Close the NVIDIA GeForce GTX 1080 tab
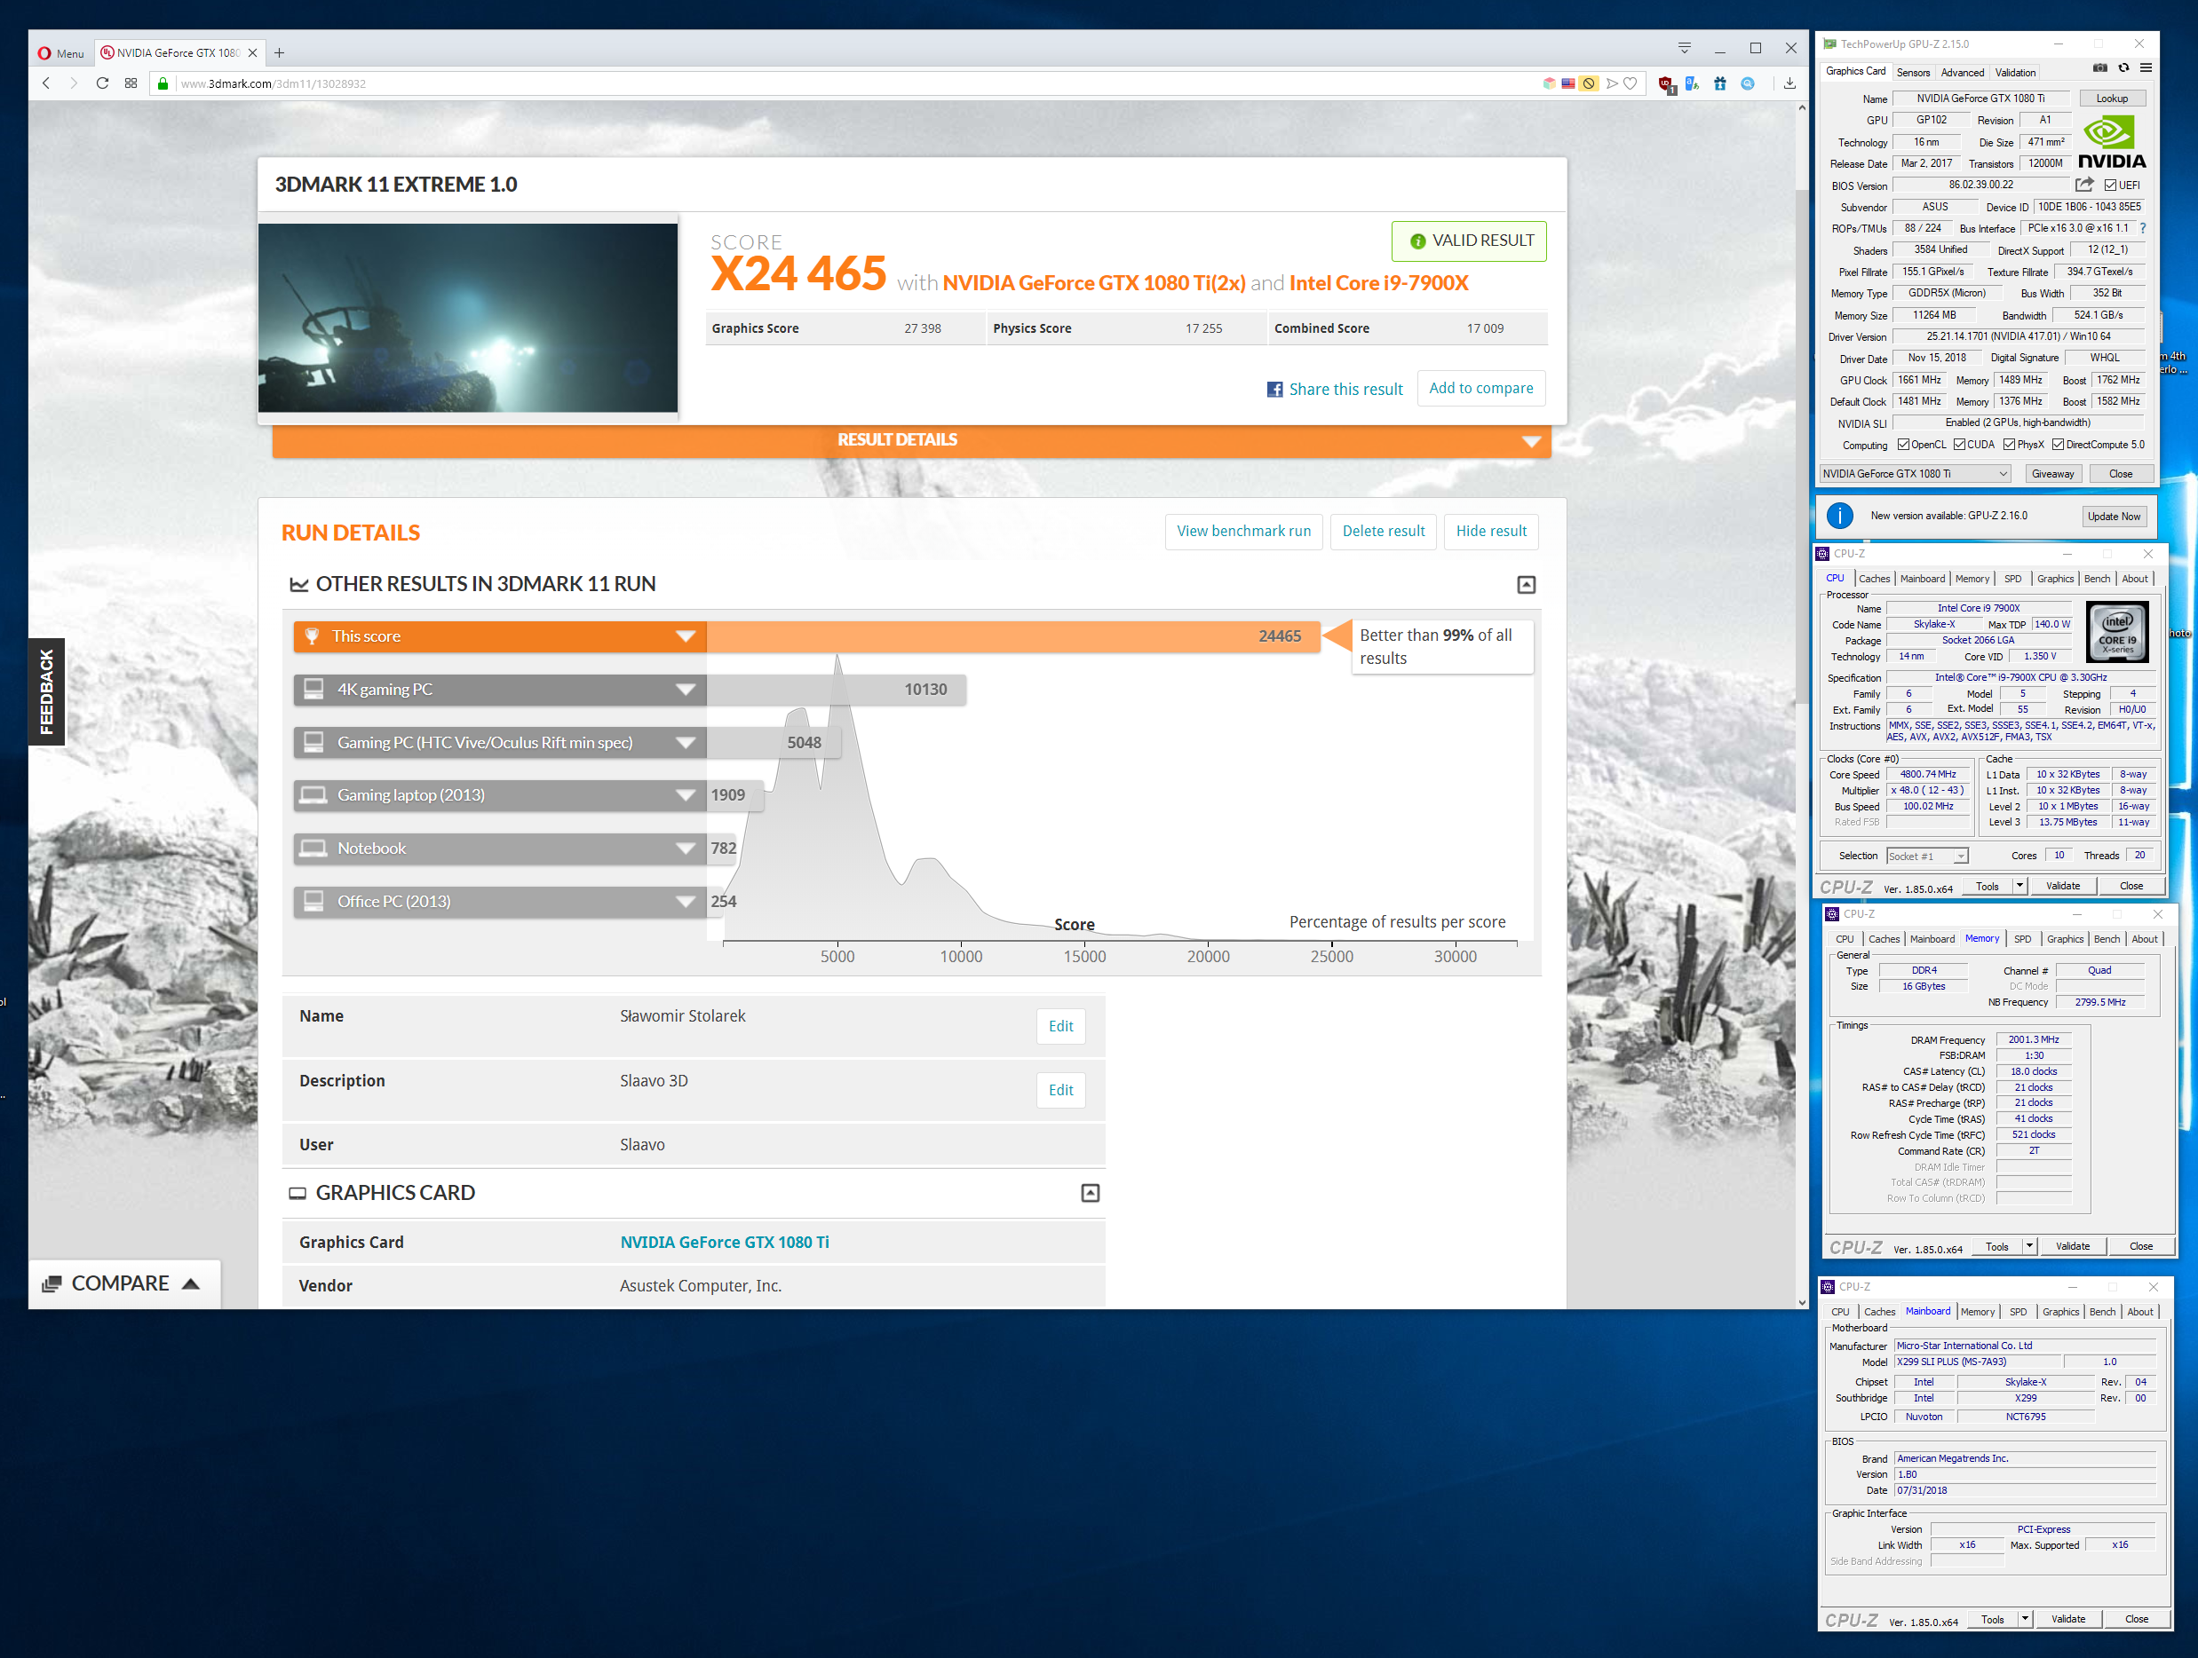This screenshot has height=1658, width=2198. 252,52
